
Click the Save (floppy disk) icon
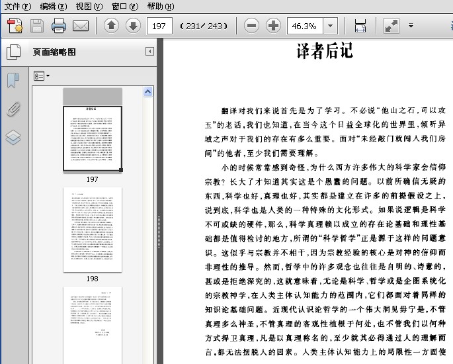pyautogui.click(x=37, y=26)
